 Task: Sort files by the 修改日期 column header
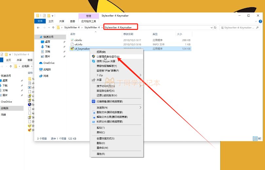(128, 34)
